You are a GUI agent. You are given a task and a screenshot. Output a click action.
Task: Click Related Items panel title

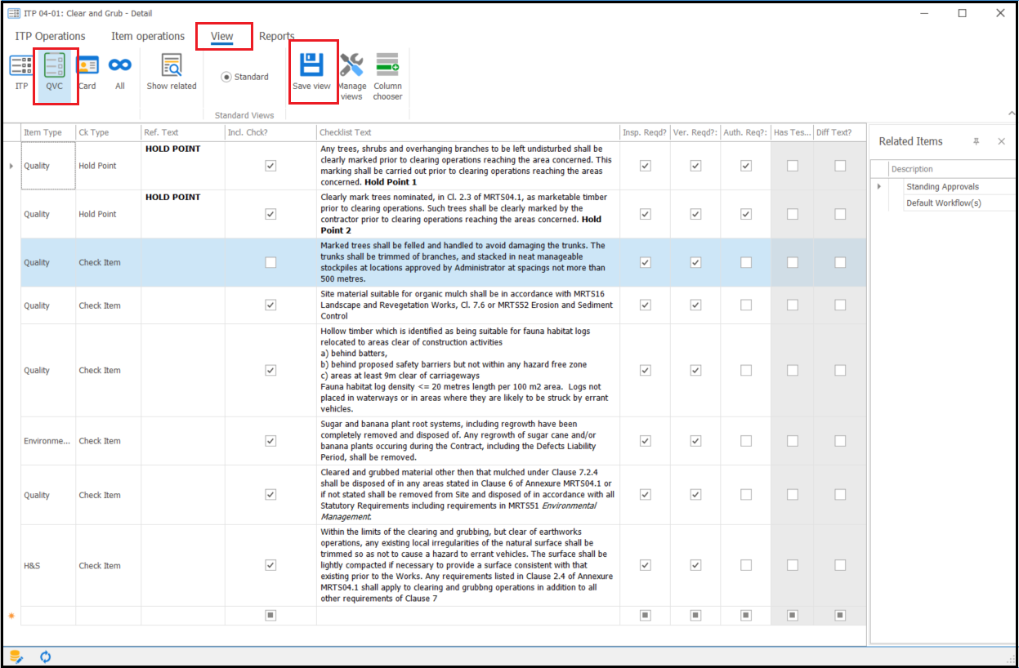click(910, 141)
